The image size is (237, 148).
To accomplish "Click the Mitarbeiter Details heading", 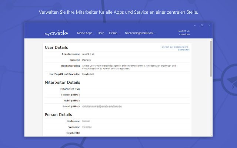I will pyautogui.click(x=62, y=82).
